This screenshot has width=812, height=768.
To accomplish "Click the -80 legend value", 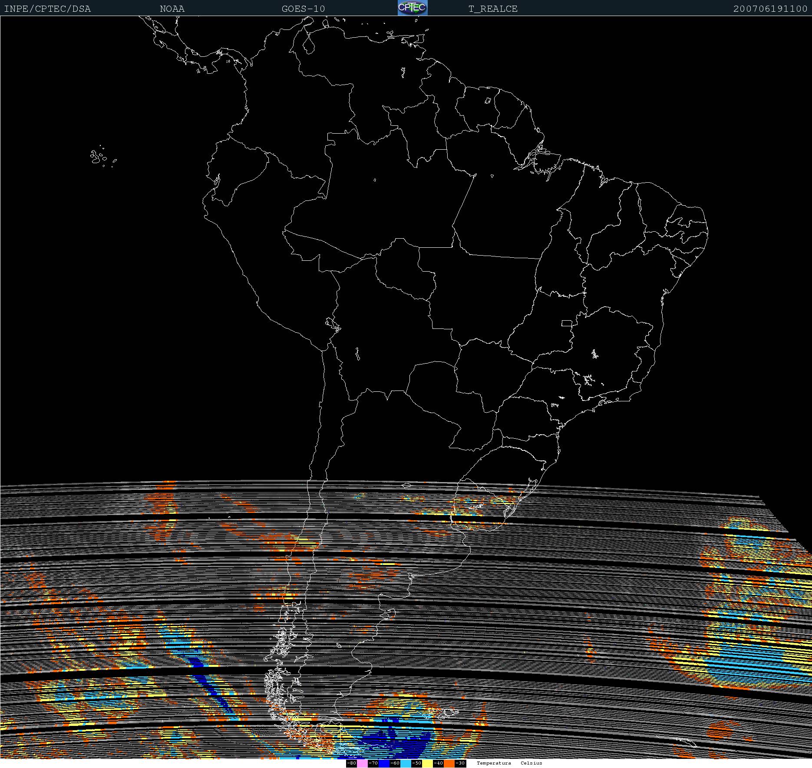I will [x=351, y=763].
